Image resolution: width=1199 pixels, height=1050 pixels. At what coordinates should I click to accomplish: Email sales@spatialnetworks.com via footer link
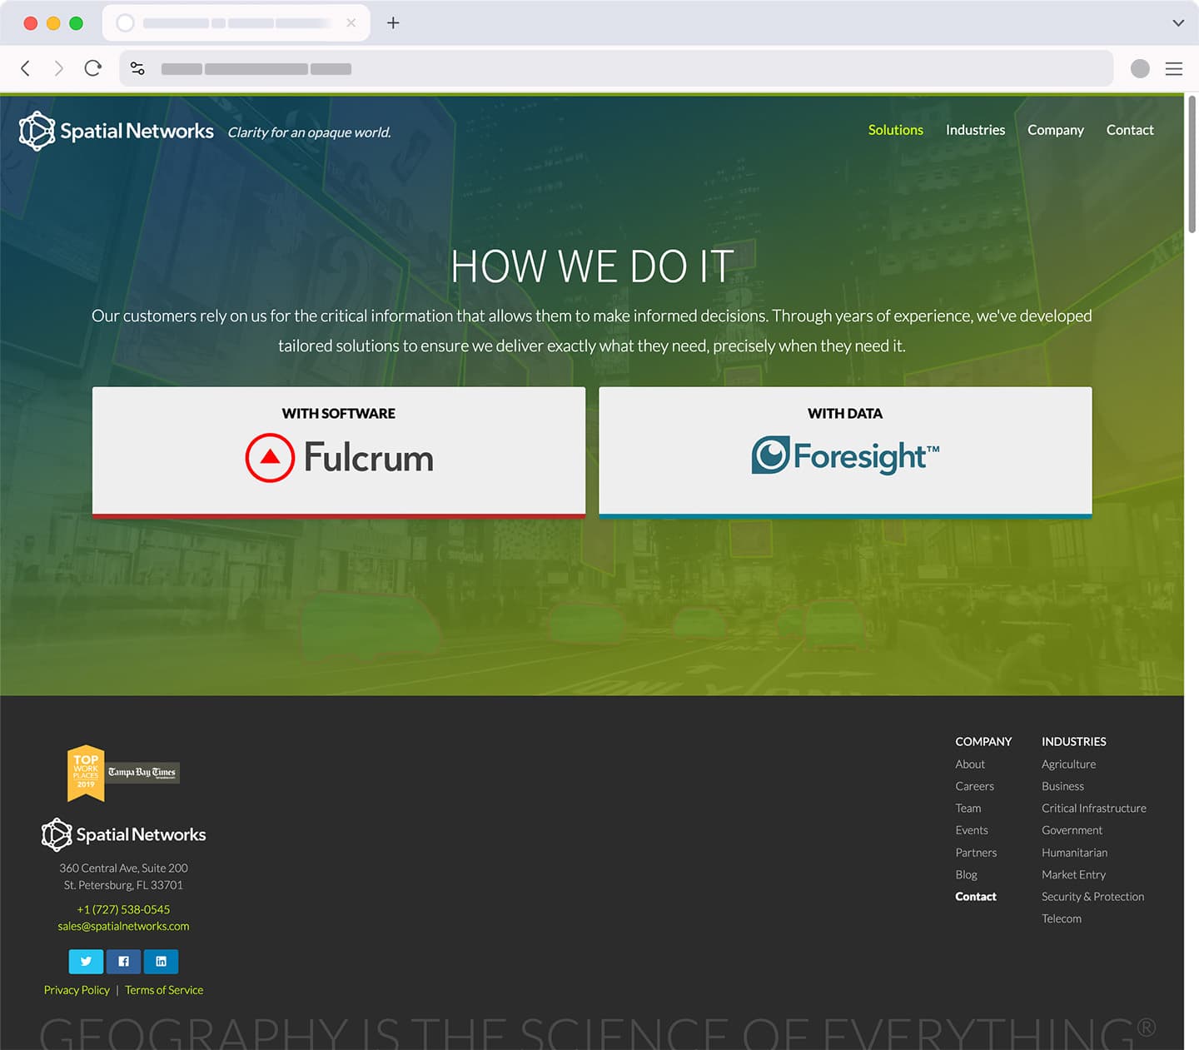pyautogui.click(x=123, y=926)
